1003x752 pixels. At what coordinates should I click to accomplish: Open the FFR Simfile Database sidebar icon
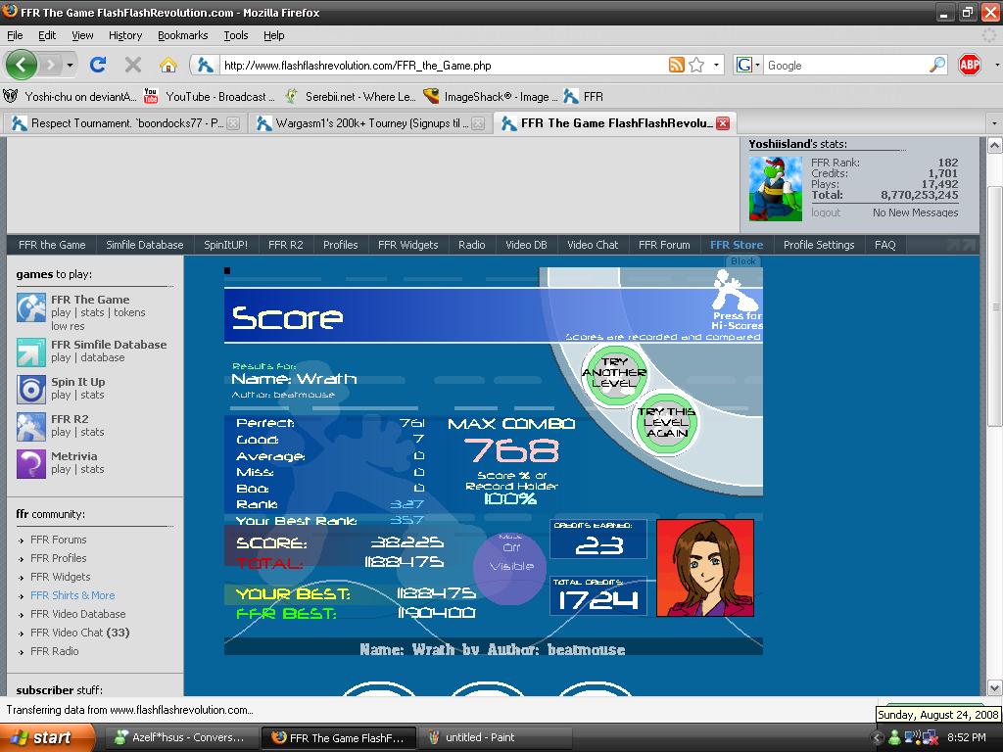(30, 352)
